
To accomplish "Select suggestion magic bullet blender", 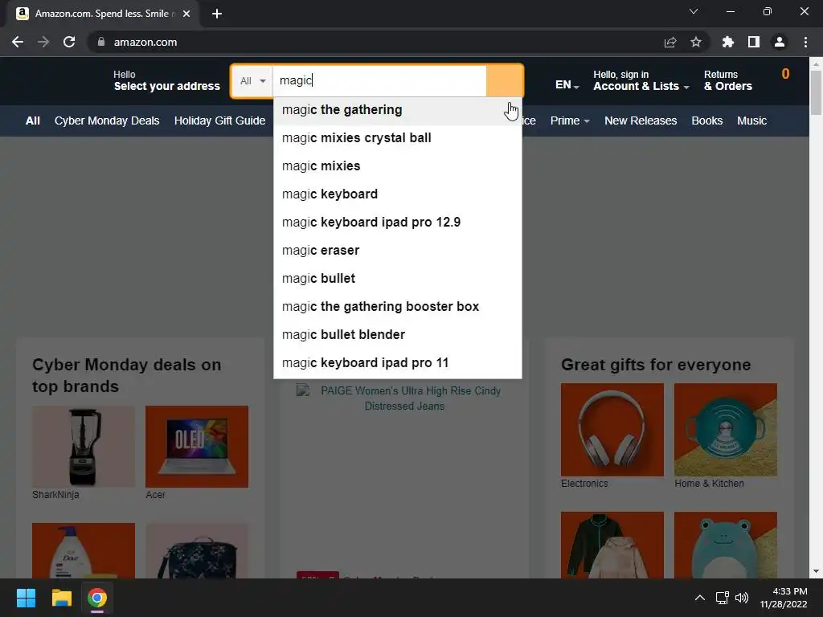I will point(397,335).
